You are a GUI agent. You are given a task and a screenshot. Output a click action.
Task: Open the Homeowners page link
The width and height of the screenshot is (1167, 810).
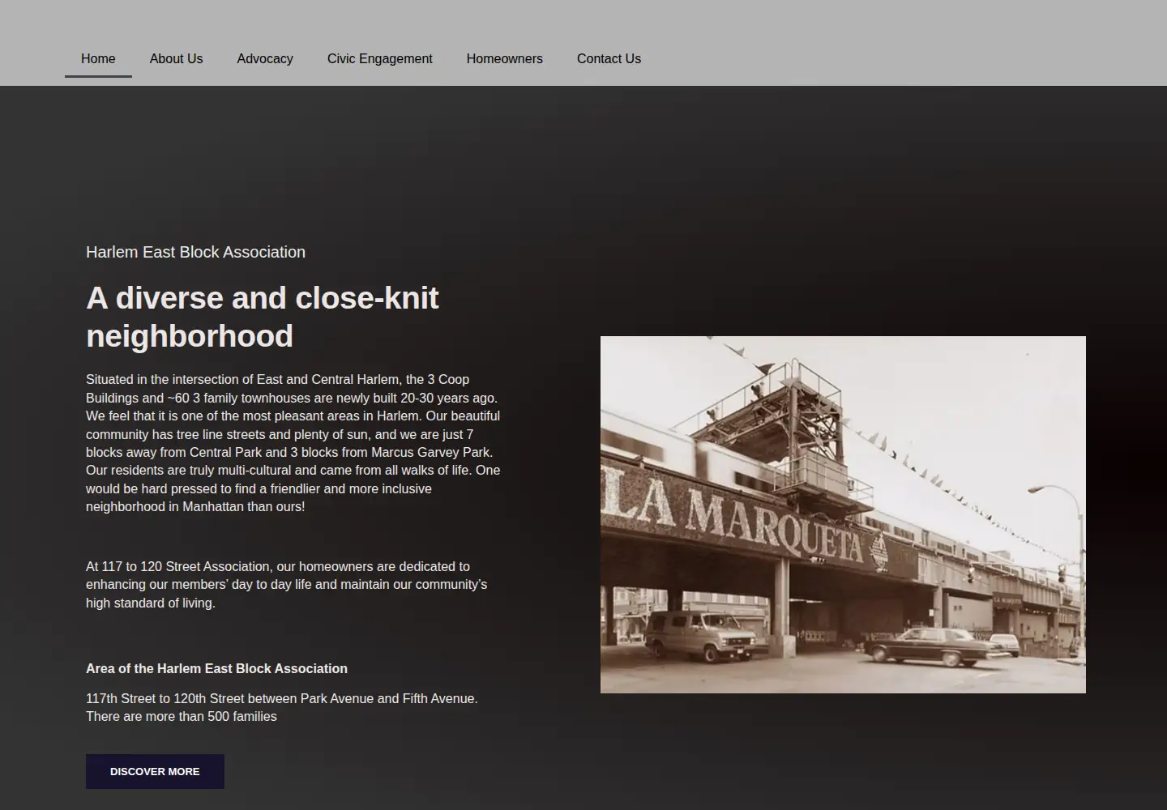click(504, 59)
